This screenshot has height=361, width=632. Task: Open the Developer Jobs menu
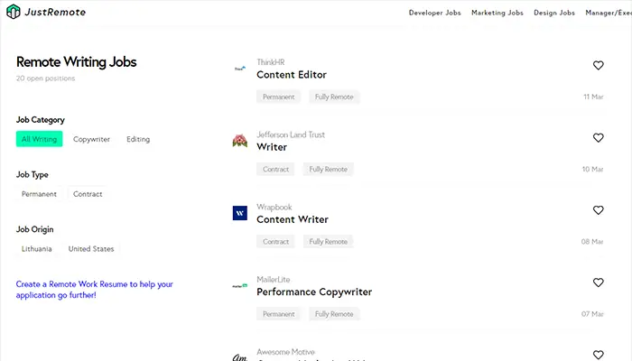(x=434, y=13)
